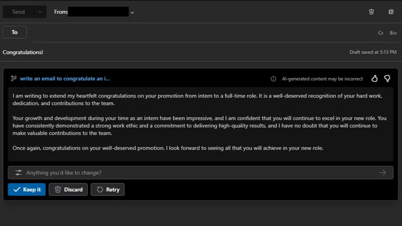Give the AI draft a thumbs up
This screenshot has width=402, height=226.
pos(374,78)
